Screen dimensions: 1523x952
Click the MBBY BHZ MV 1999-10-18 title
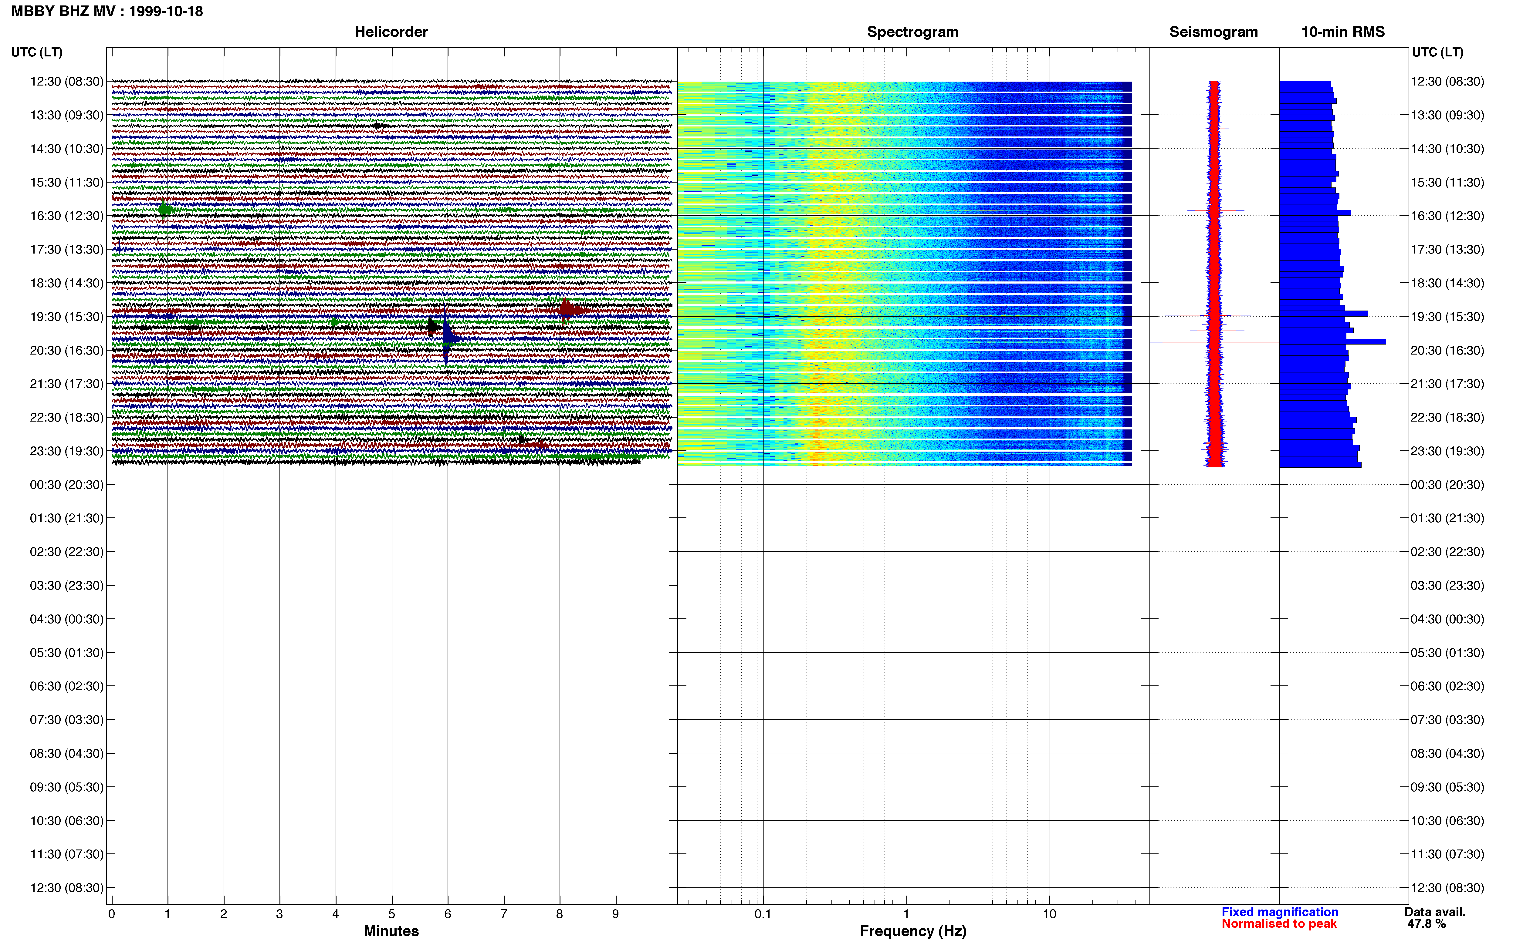pos(107,11)
